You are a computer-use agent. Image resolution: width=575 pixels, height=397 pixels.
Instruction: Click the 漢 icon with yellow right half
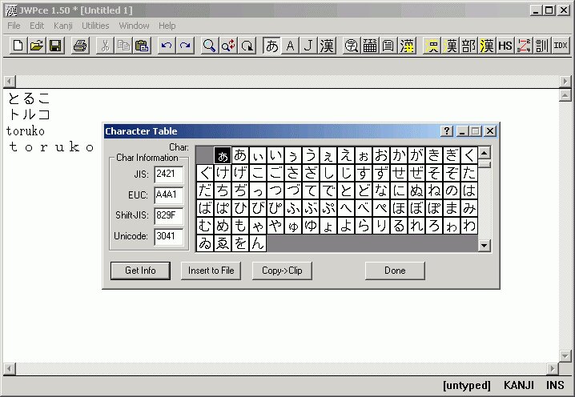point(487,46)
